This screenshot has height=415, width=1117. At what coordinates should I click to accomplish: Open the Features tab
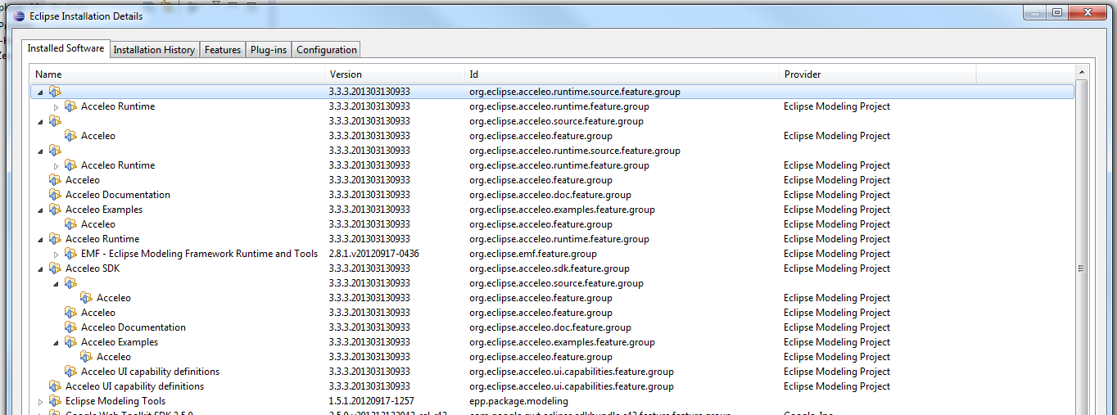click(223, 50)
